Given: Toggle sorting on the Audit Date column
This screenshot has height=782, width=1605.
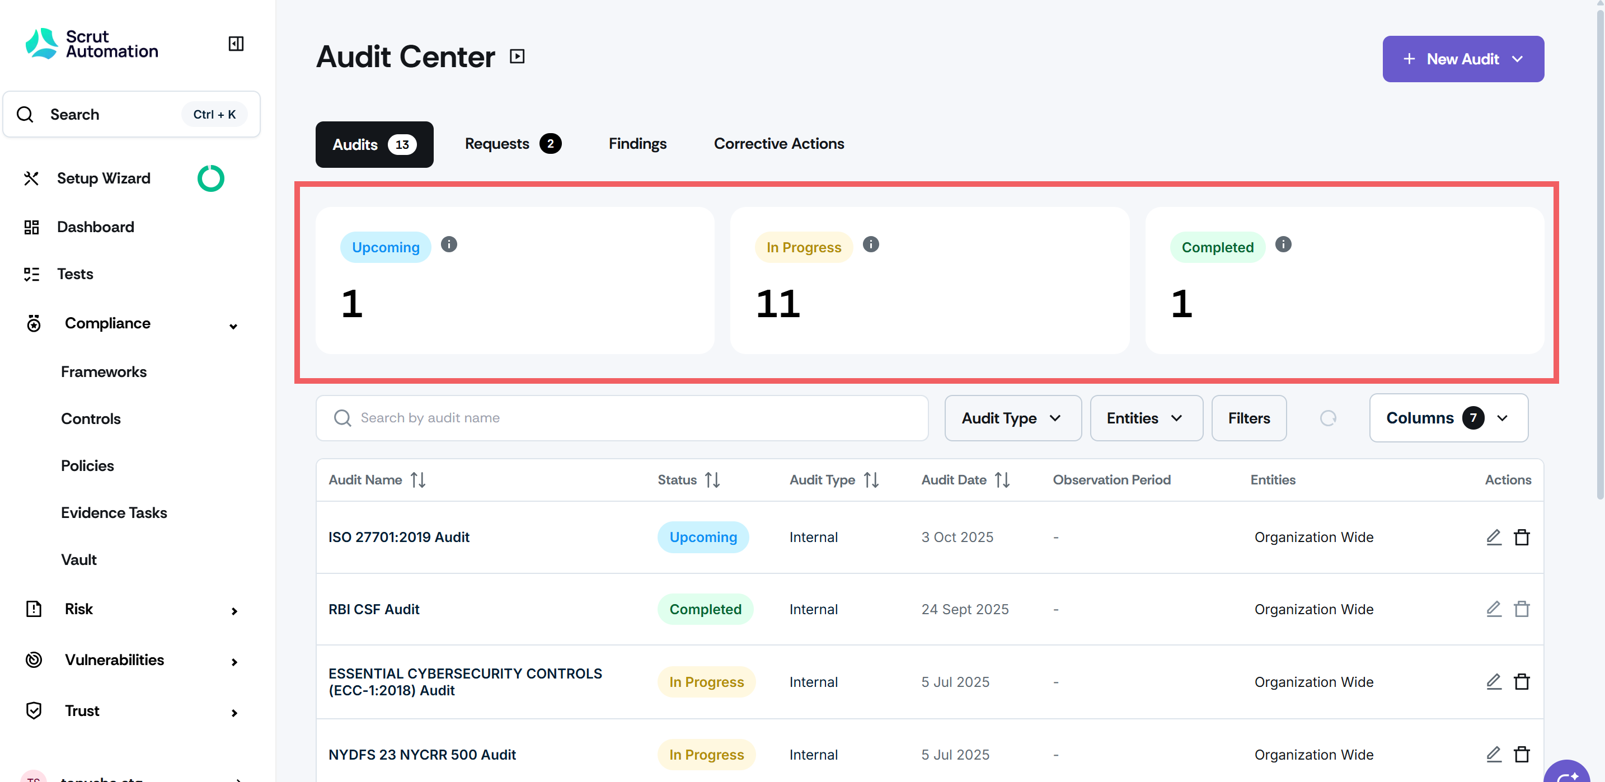Looking at the screenshot, I should [1002, 479].
